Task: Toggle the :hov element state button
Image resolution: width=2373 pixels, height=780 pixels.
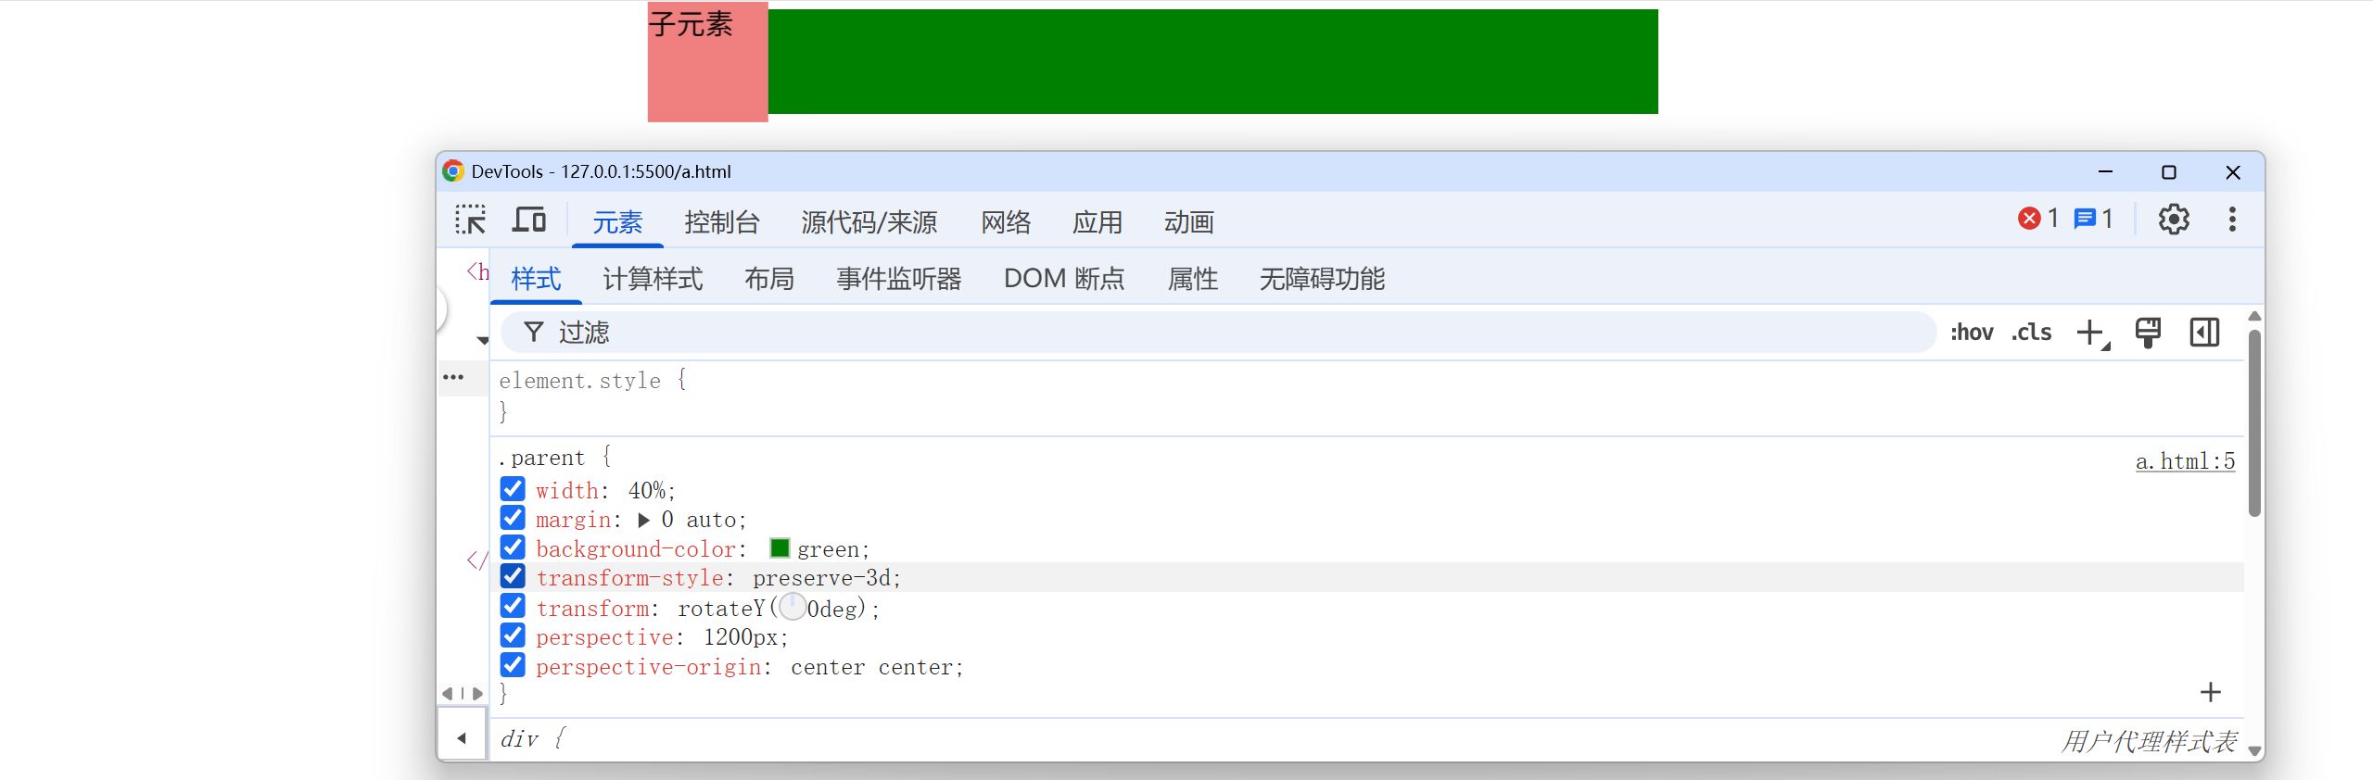Action: click(1972, 333)
